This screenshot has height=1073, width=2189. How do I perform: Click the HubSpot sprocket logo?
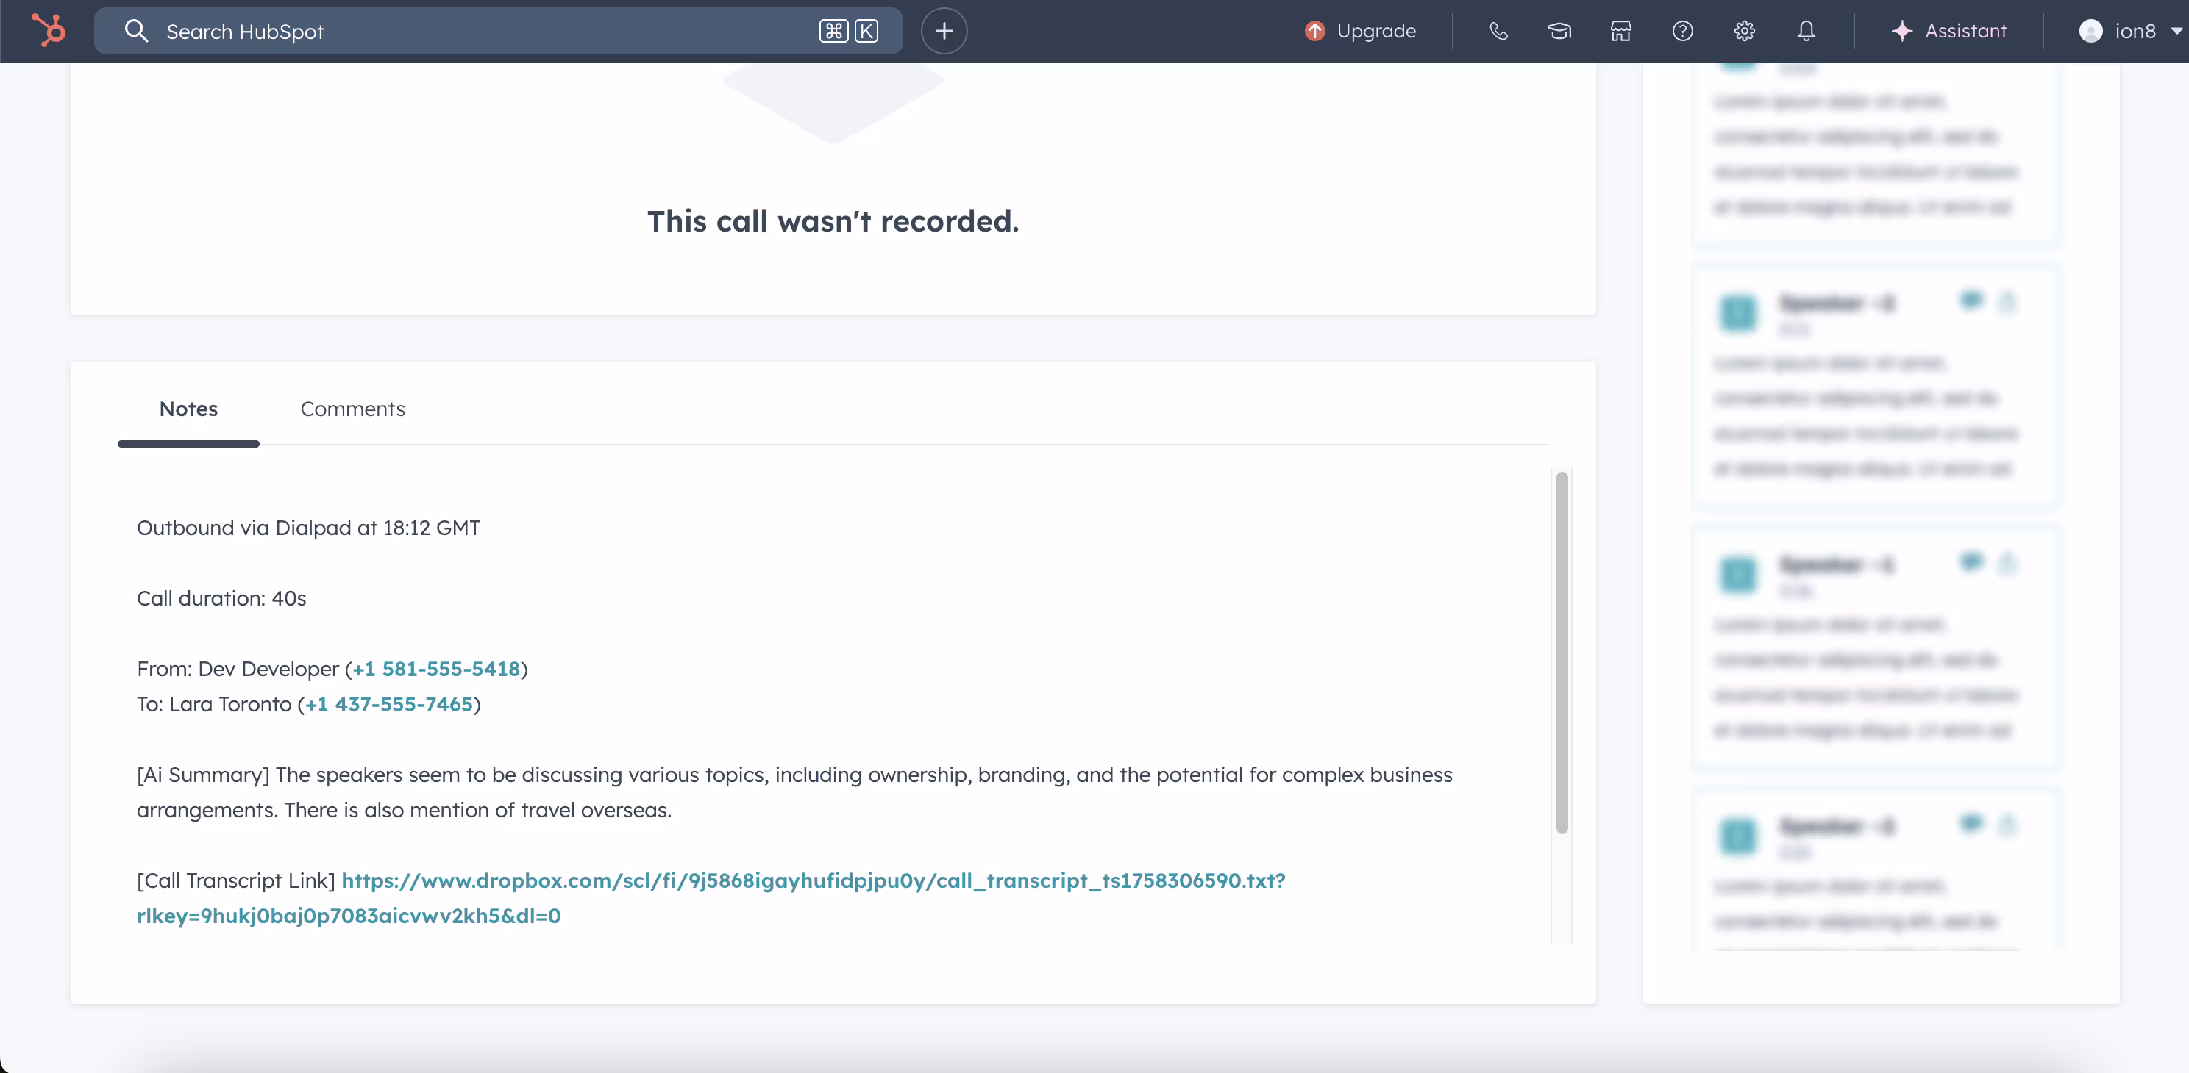[49, 31]
